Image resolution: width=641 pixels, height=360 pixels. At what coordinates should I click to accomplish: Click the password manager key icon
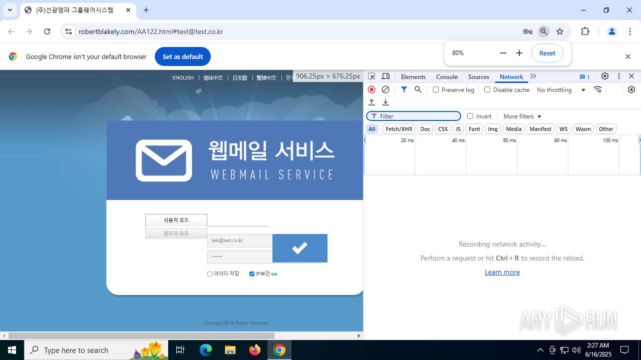click(528, 31)
